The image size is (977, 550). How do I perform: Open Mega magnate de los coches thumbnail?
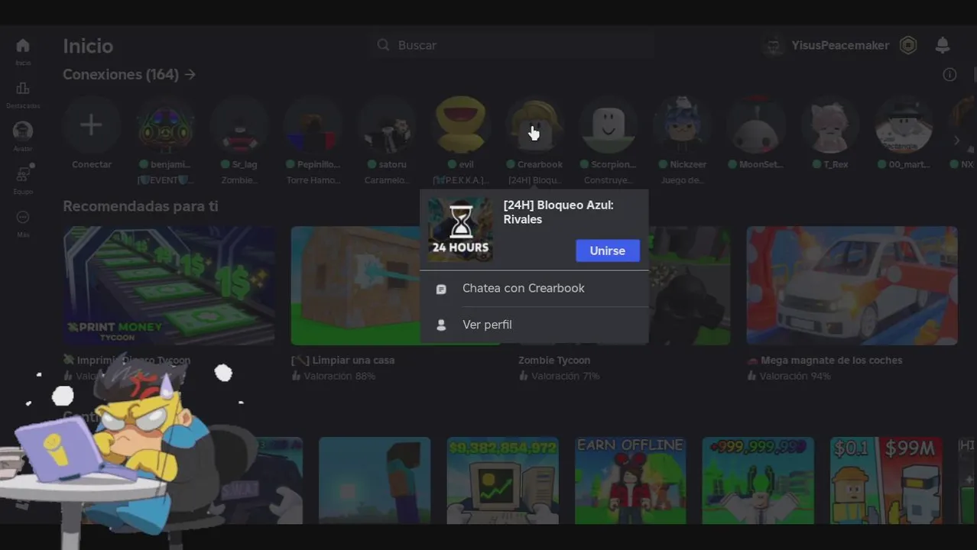tap(852, 286)
